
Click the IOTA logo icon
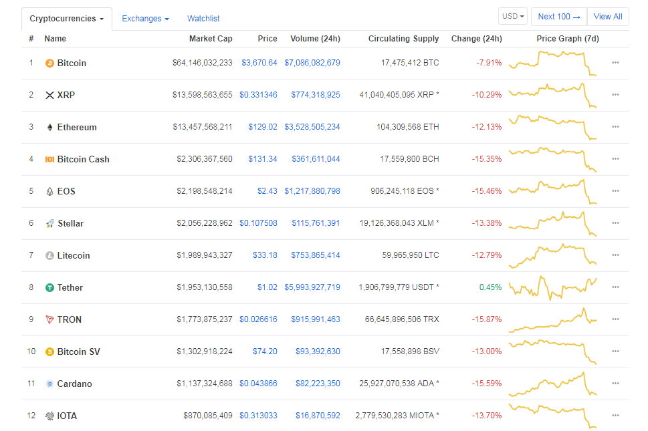(49, 416)
